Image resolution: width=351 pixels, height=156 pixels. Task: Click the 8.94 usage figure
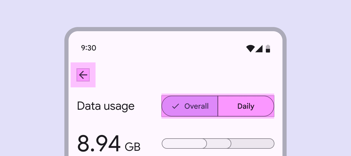(x=99, y=144)
